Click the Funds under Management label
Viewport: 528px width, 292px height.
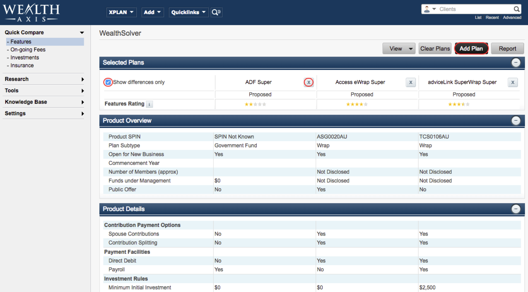(x=140, y=181)
